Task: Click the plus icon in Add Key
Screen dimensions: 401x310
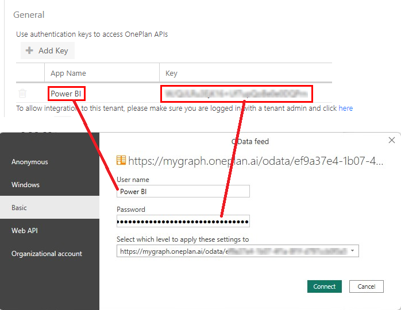Action: coord(29,51)
